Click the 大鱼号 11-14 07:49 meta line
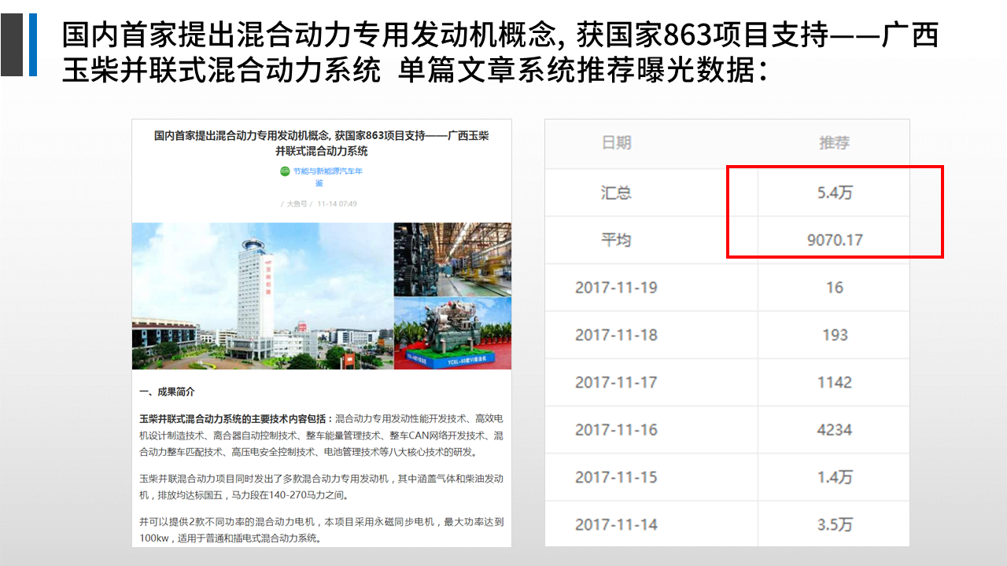Viewport: 1007px width, 566px height. point(319,204)
